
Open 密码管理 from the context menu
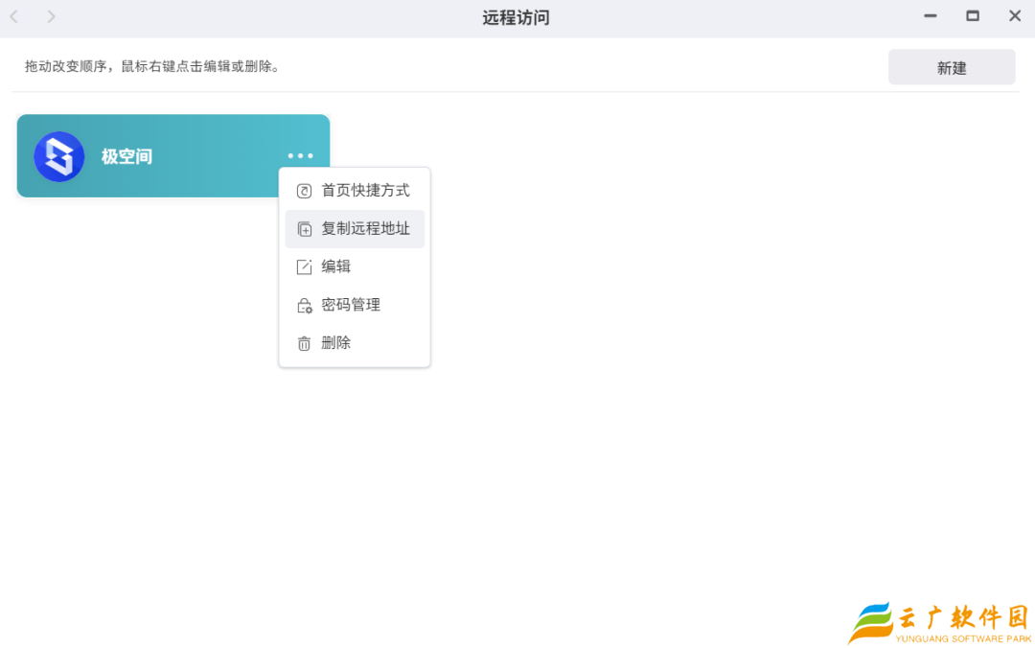(355, 305)
